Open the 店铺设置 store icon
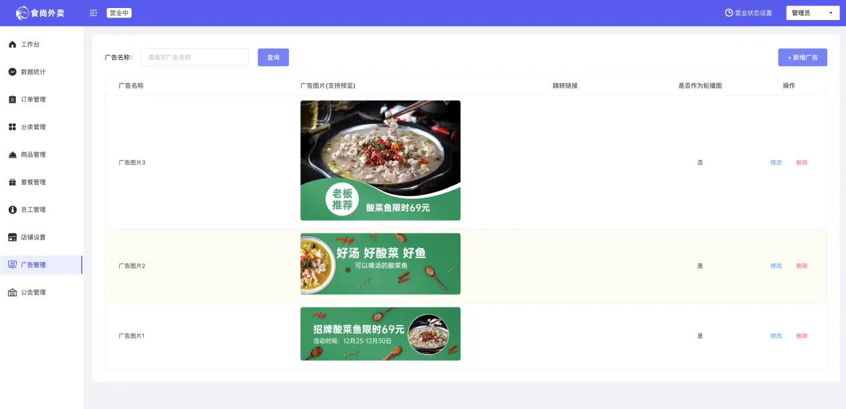846x409 pixels. (x=12, y=237)
